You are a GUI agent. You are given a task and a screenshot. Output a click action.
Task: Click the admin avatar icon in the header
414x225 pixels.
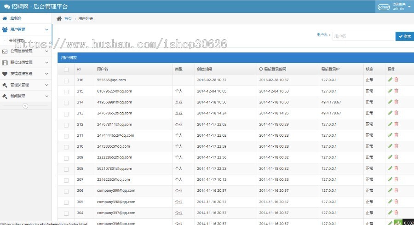point(383,7)
